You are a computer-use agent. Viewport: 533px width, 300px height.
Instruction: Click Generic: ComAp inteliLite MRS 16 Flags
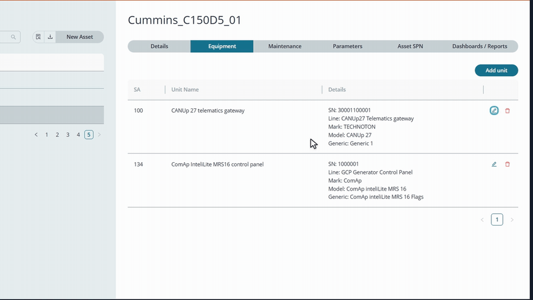click(x=376, y=197)
